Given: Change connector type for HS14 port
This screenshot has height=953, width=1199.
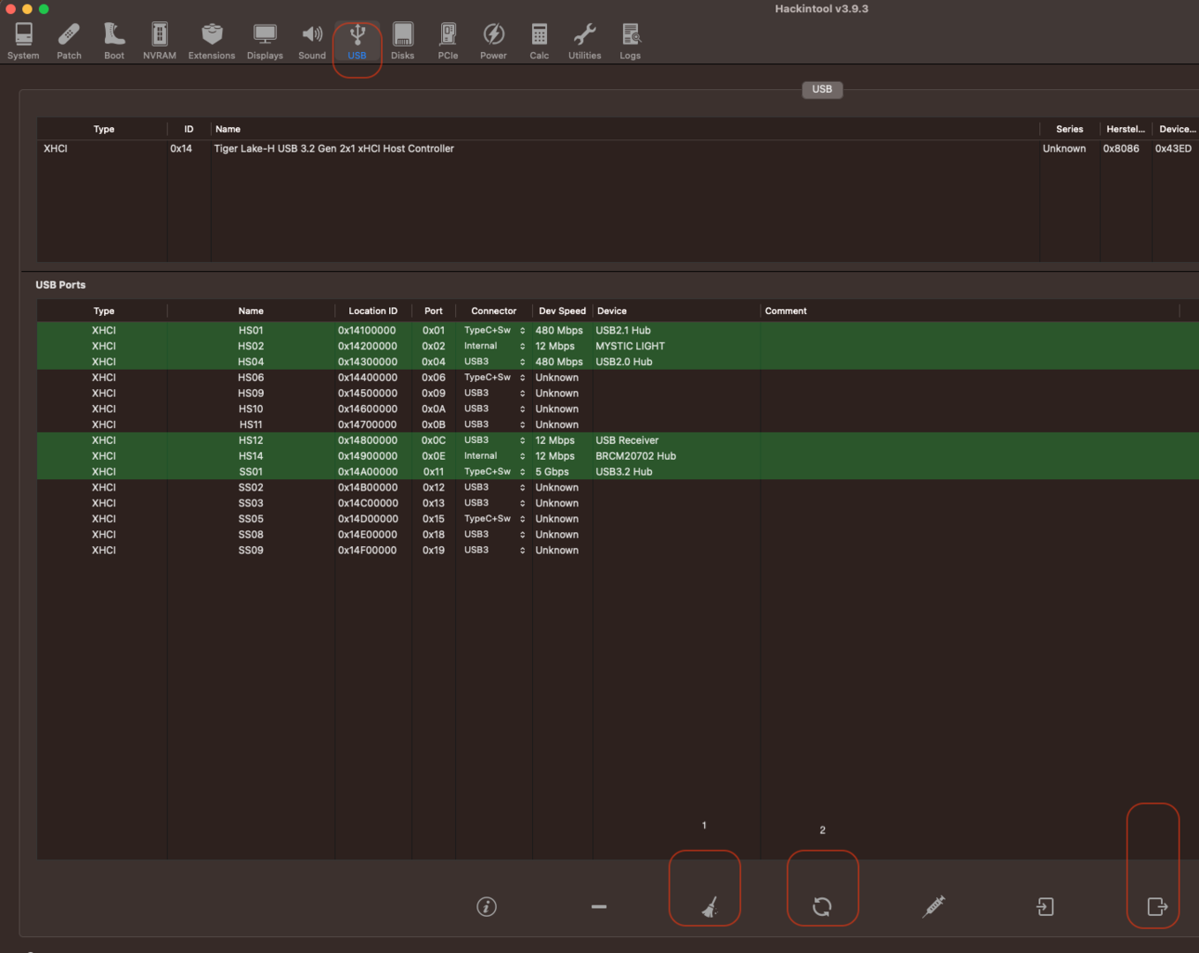Looking at the screenshot, I should pyautogui.click(x=521, y=456).
